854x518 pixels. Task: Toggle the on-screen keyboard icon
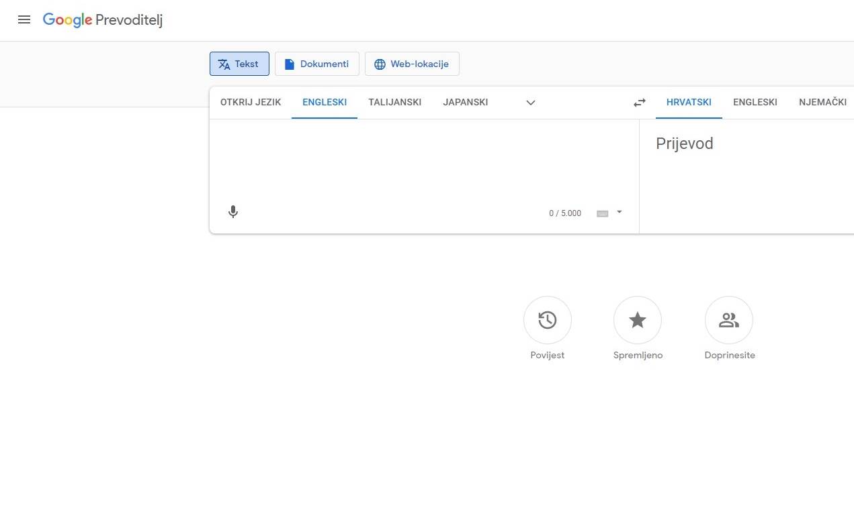[602, 213]
